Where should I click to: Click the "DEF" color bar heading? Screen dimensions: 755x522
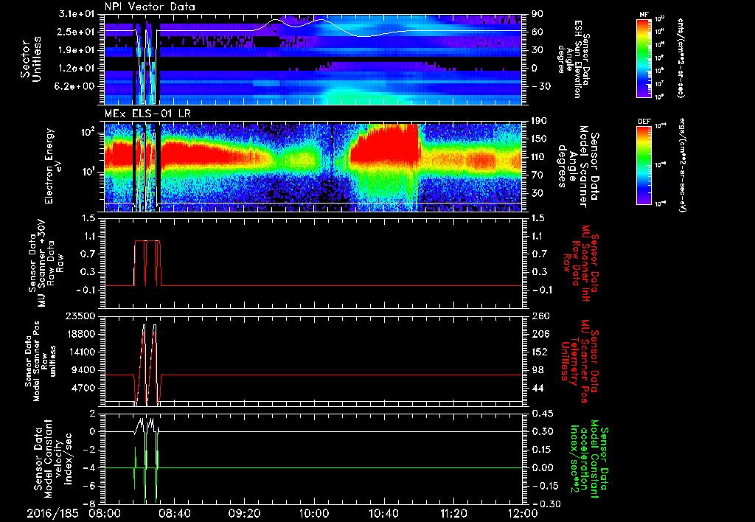pos(644,122)
